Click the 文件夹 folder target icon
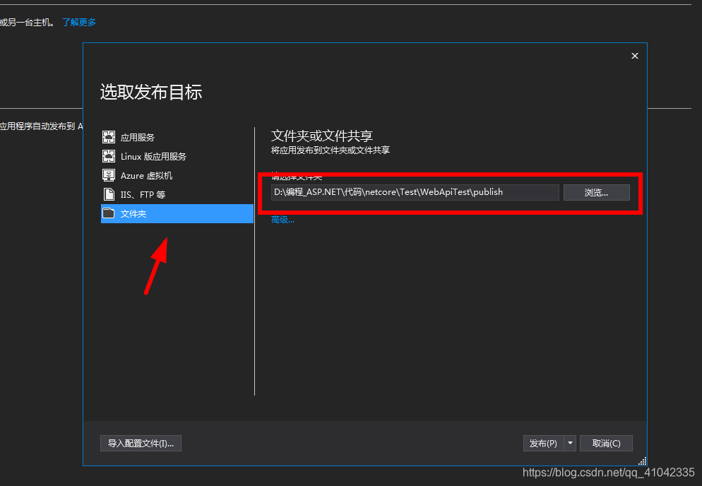 [x=109, y=213]
